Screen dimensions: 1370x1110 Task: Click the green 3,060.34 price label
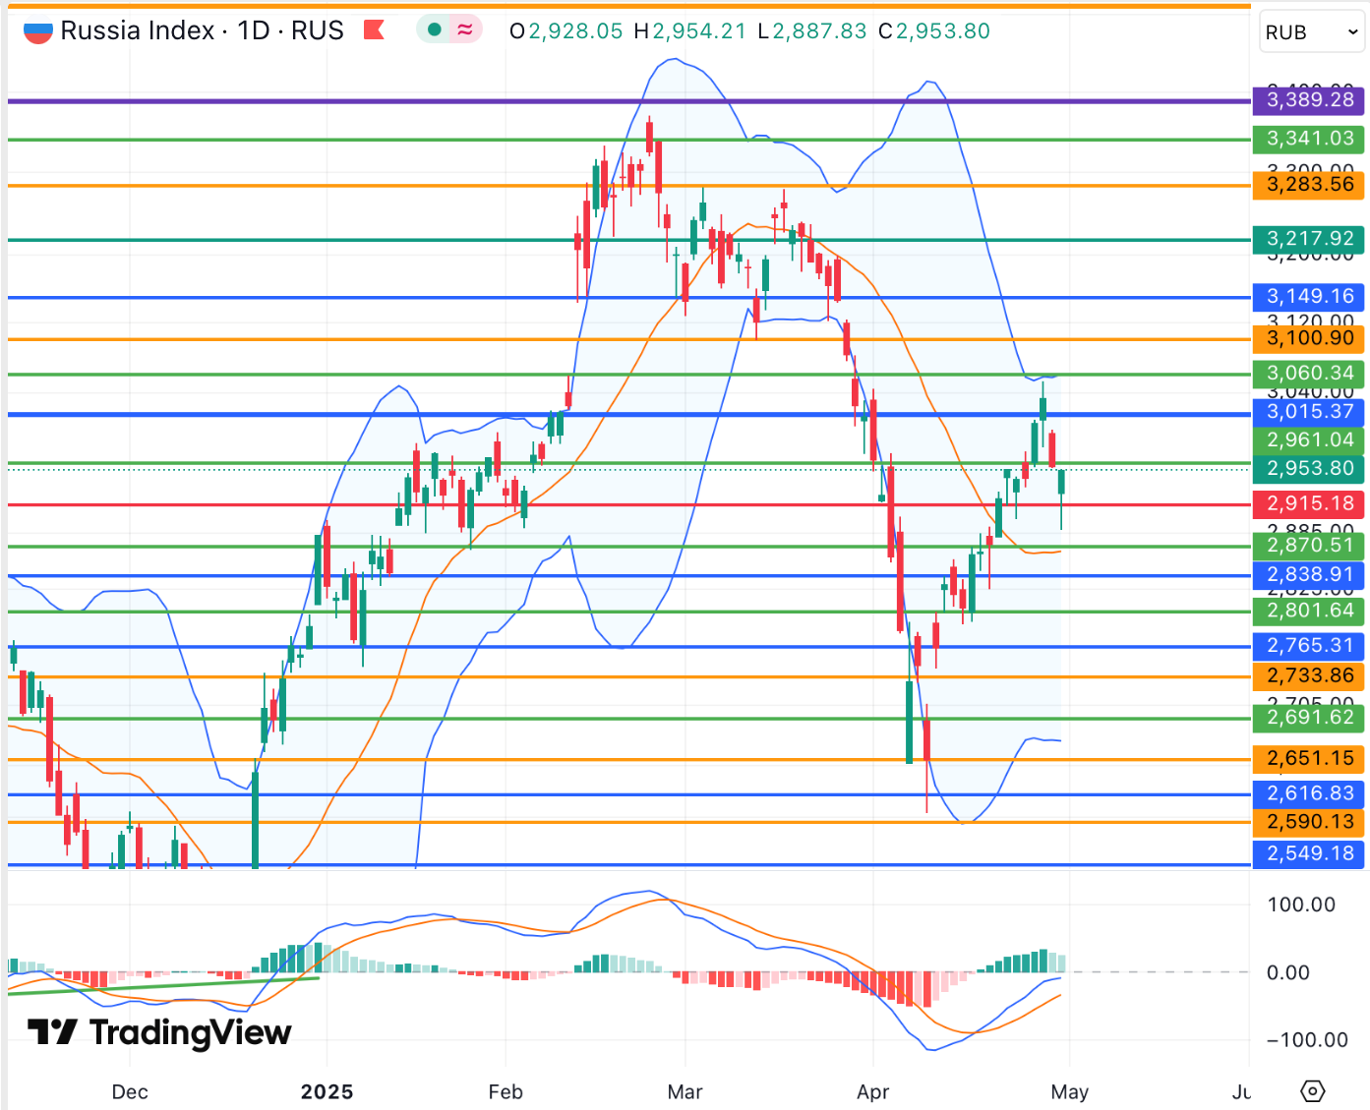pos(1309,373)
